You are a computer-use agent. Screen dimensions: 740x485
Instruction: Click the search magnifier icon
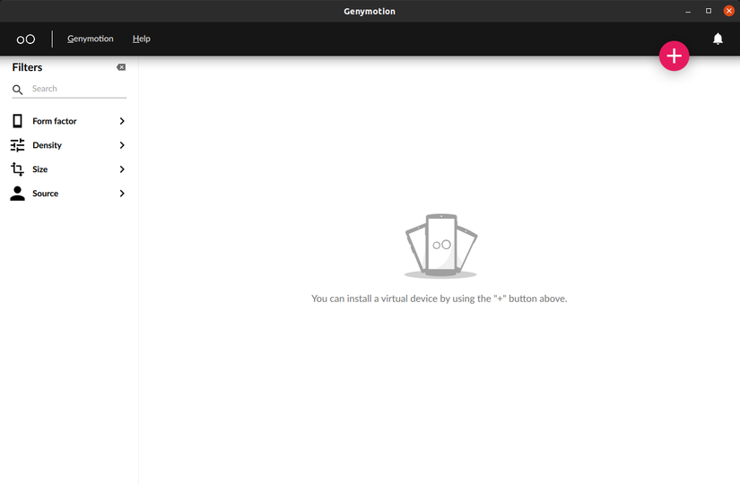17,90
